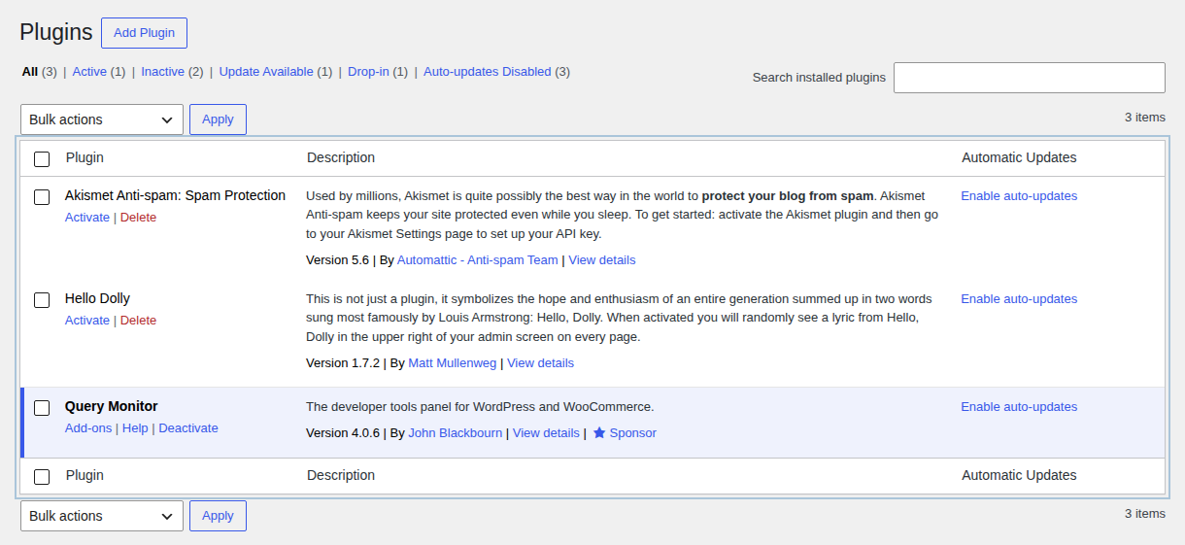Click the Plugin column header at top

(x=85, y=157)
